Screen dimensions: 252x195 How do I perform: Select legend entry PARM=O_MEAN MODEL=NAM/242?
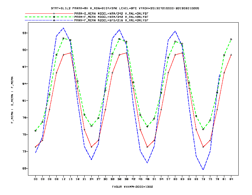[x=111, y=13]
